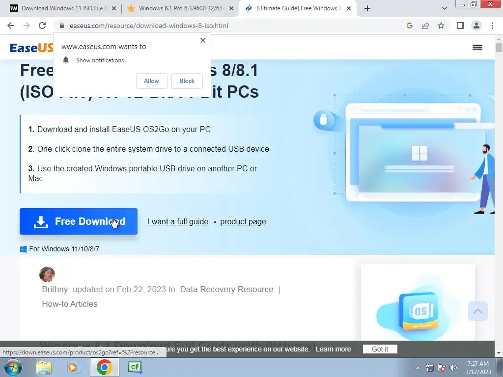Click the page scrollbar up arrow
This screenshot has height=377, width=503.
[x=499, y=39]
